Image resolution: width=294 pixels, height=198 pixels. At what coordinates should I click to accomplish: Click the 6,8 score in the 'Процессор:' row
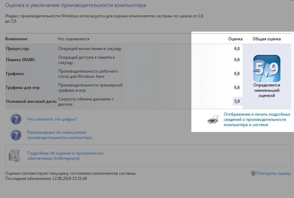[x=237, y=49]
